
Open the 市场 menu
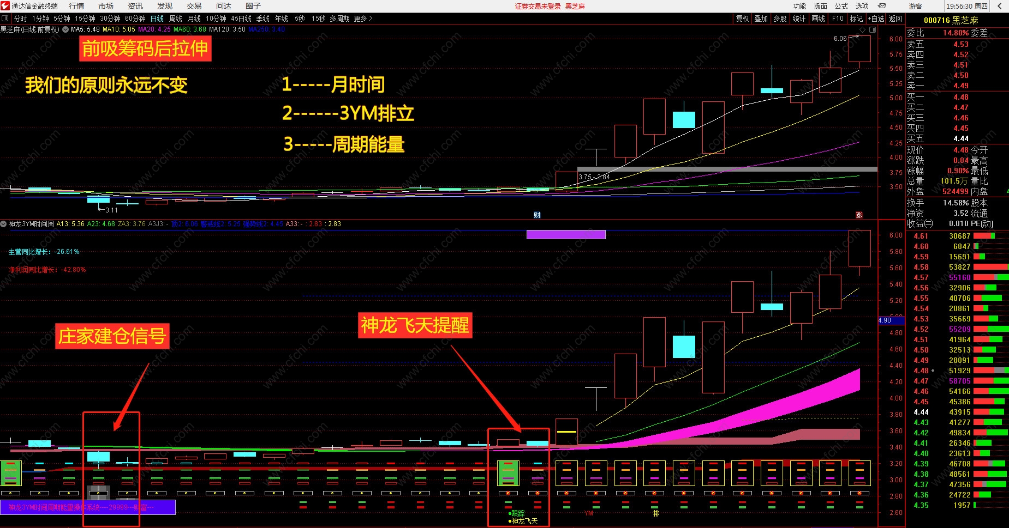pos(106,6)
